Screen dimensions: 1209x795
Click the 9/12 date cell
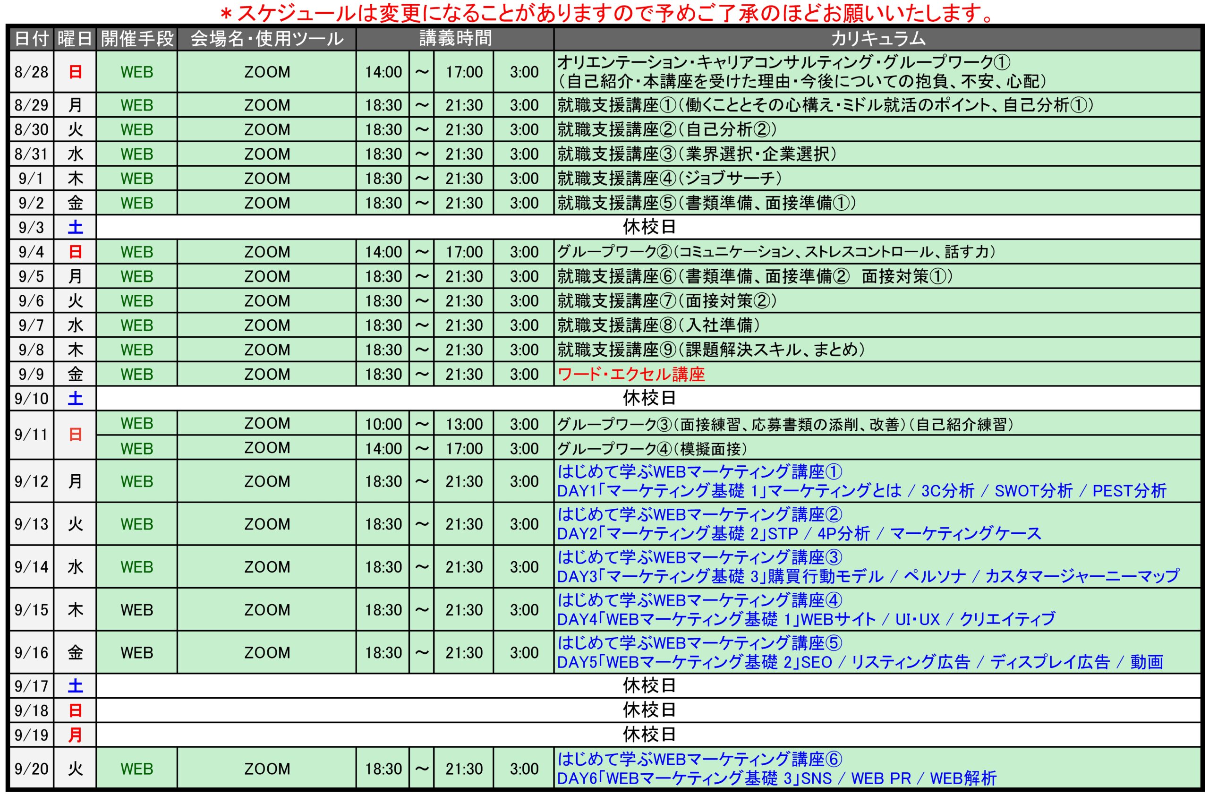[32, 481]
